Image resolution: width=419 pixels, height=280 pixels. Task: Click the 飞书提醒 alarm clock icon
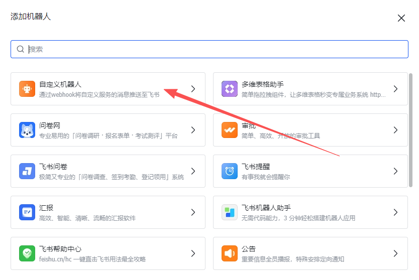[230, 171]
